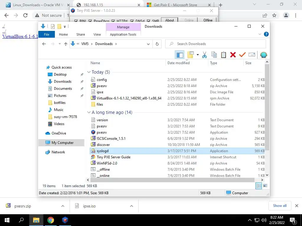The width and height of the screenshot is (302, 226).
Task: Click Offline button in Tiny PXE Server
Action: (x=208, y=20)
